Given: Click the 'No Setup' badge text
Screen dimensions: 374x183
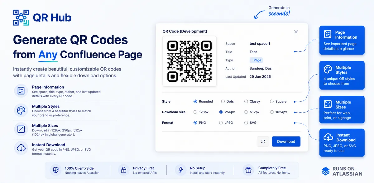Looking at the screenshot, I should coord(198,168).
